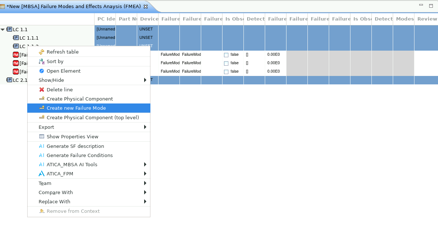Choose Refresh table from context menu
Screen dimensions: 438x244
pos(89,52)
